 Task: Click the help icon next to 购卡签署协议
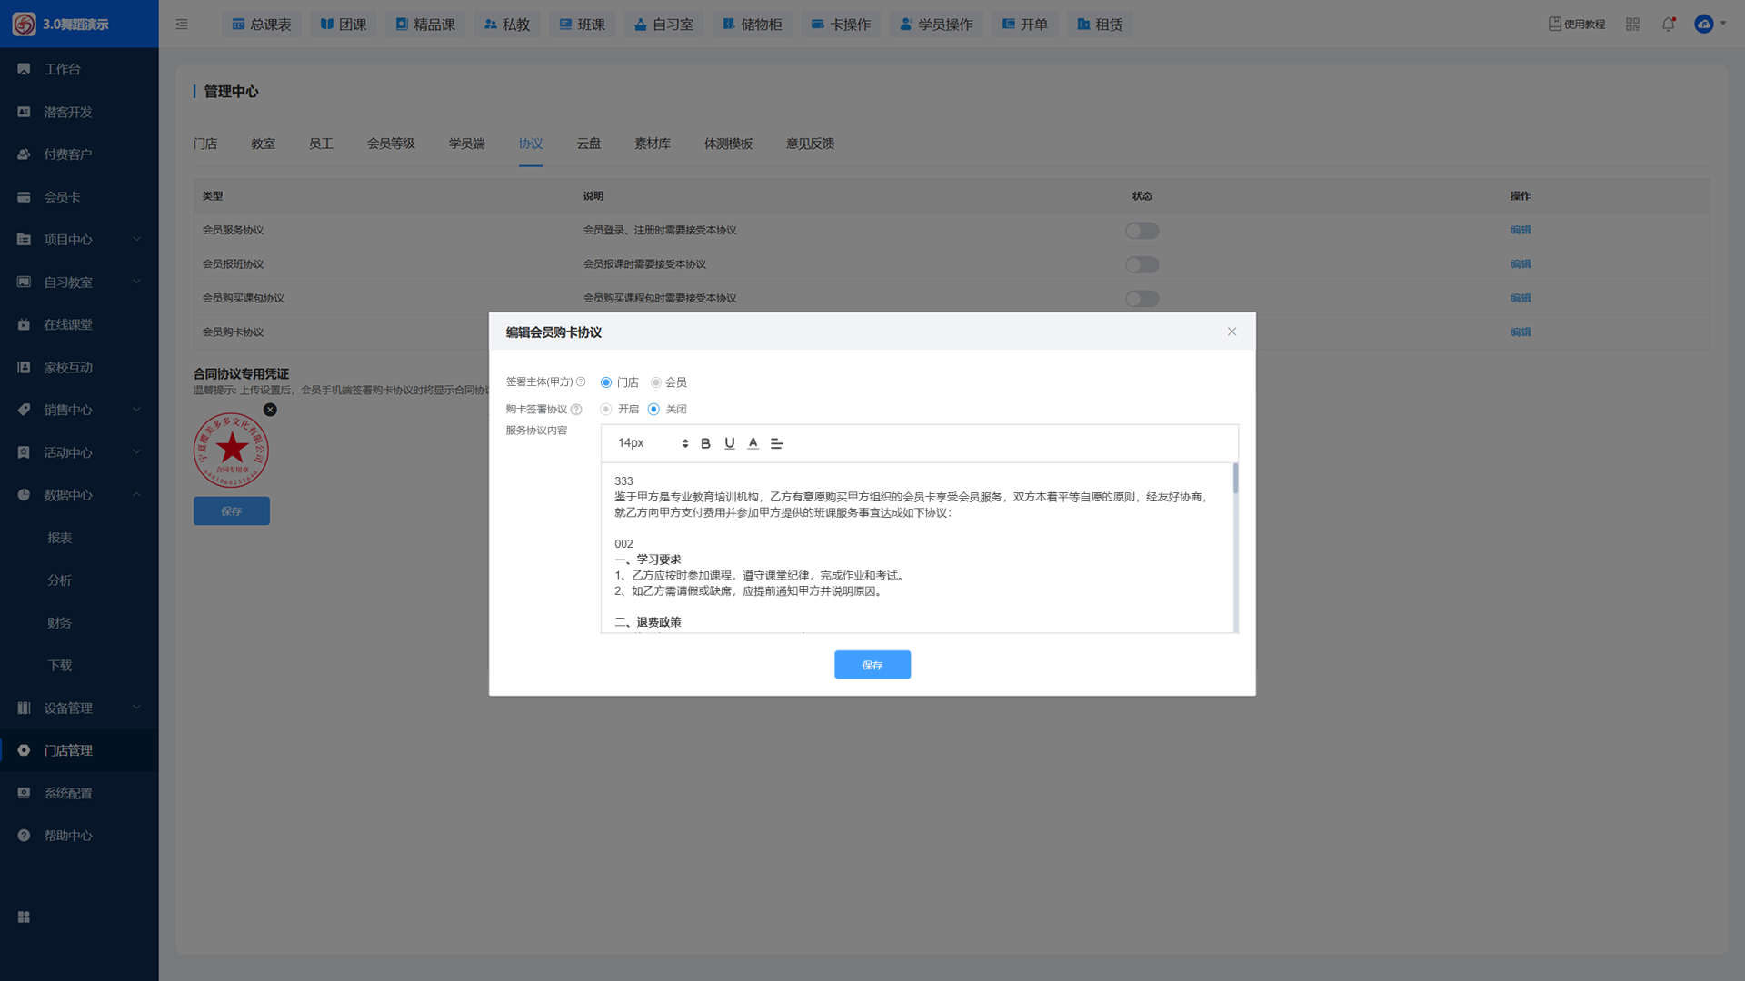click(576, 410)
